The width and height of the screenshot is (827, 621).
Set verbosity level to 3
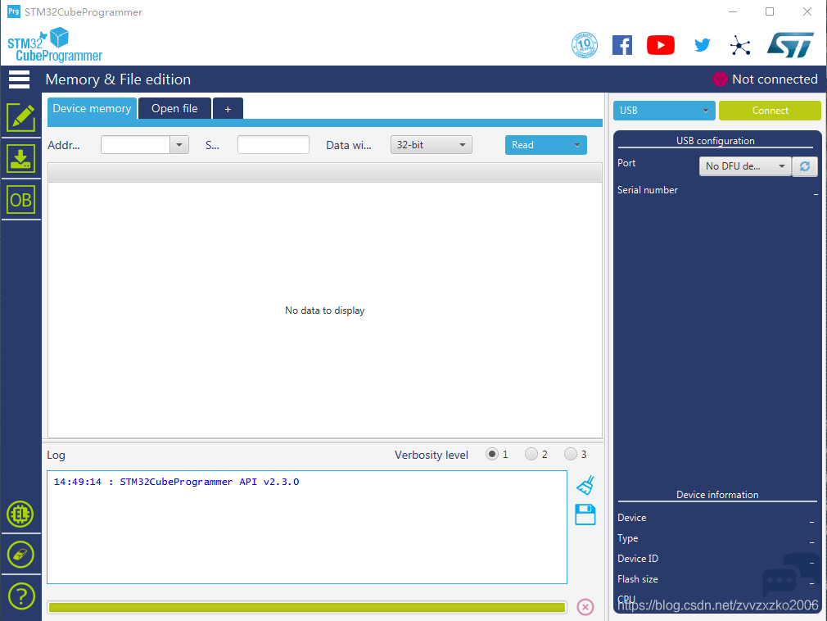pyautogui.click(x=571, y=454)
